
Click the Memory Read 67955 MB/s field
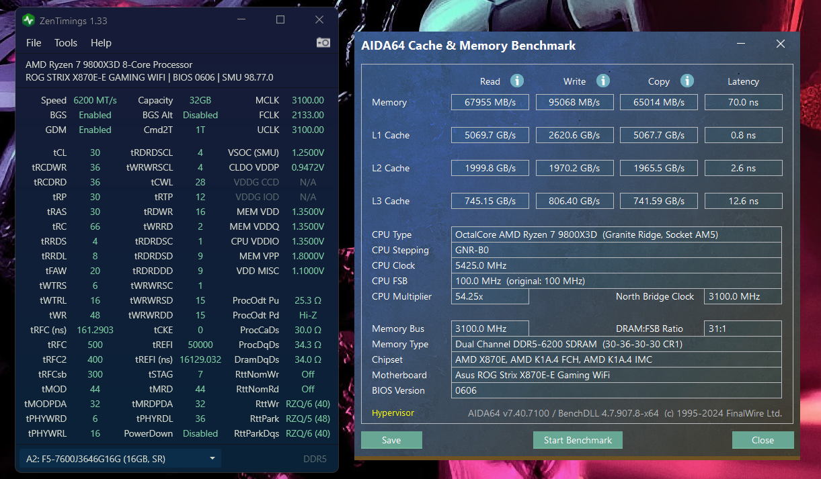[490, 102]
